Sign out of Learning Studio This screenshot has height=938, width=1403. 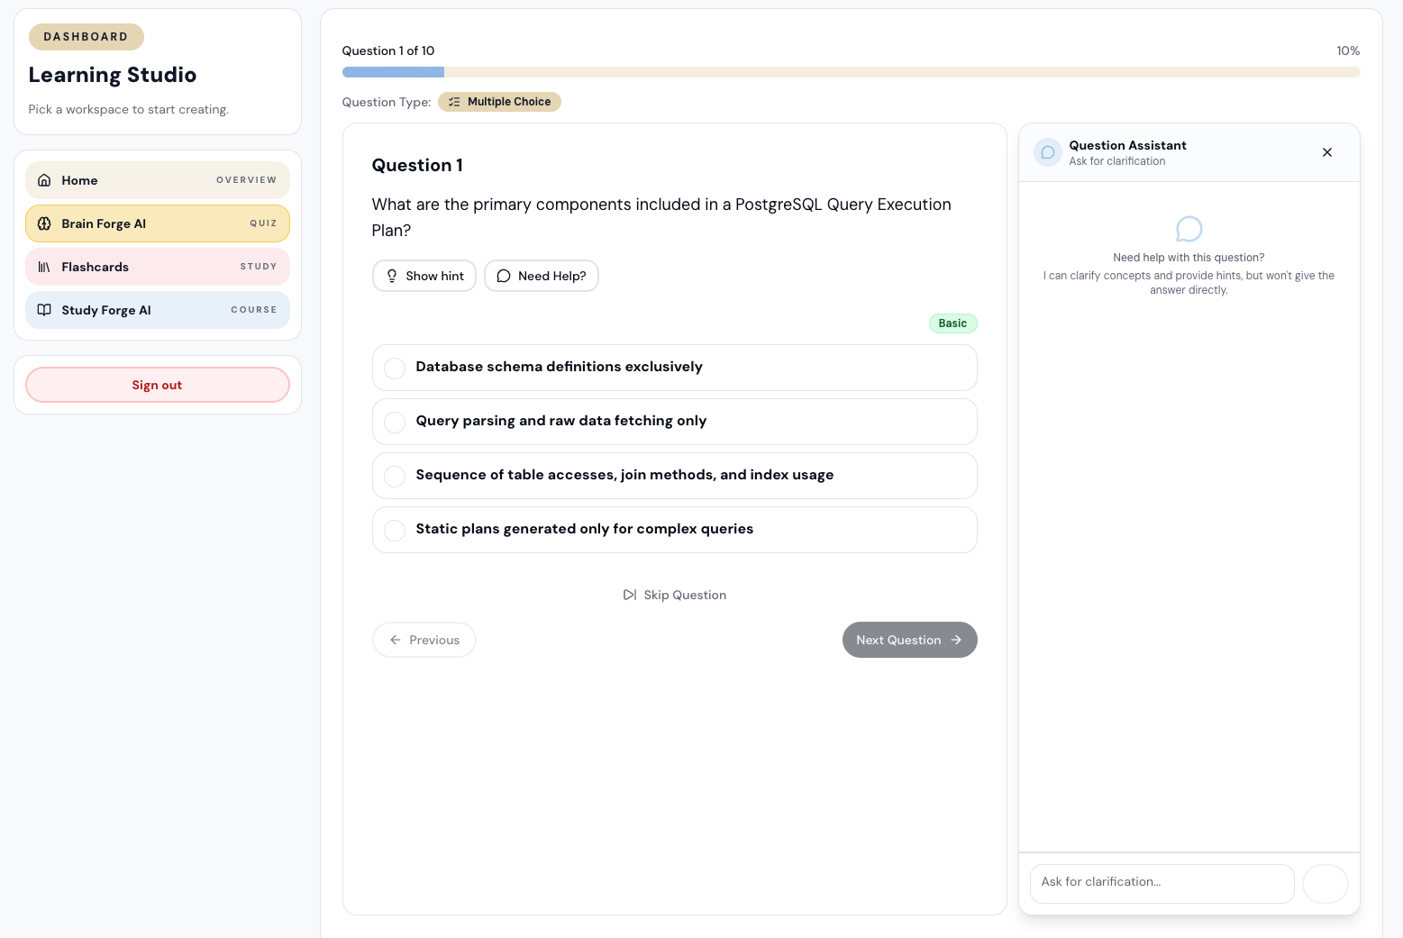pyautogui.click(x=157, y=385)
